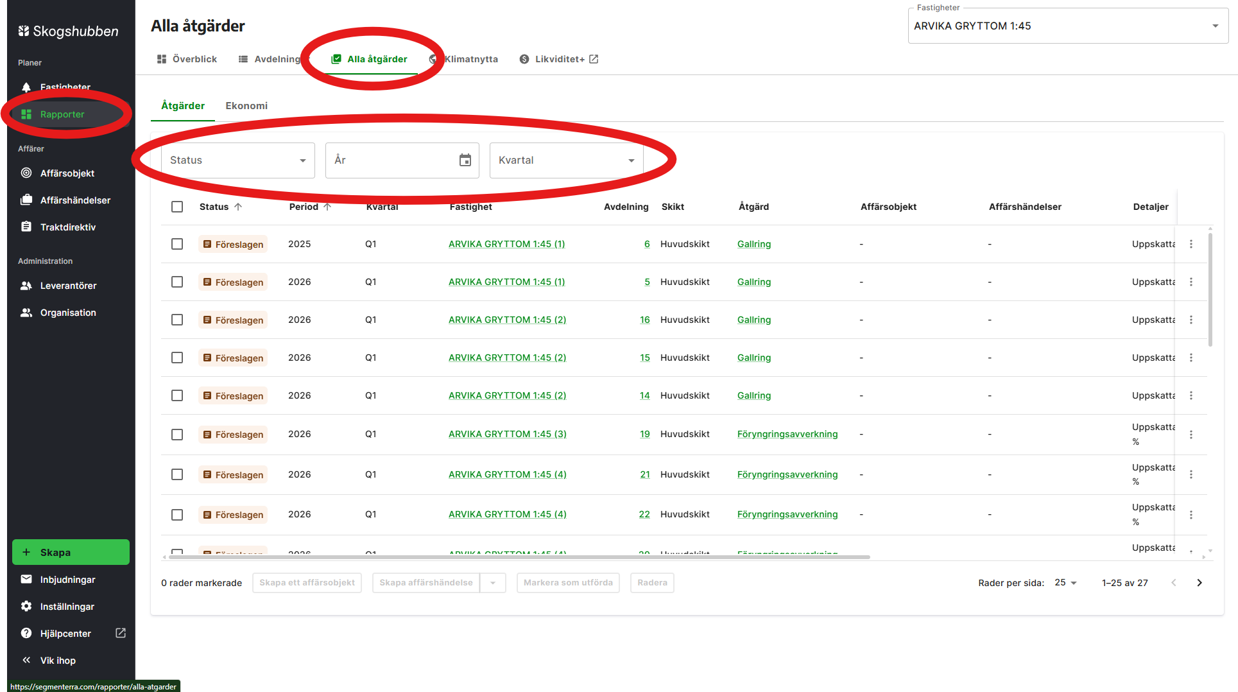The height and width of the screenshot is (692, 1238).
Task: Open Föryngringsavverkning link for avdelning 21
Action: pos(787,474)
